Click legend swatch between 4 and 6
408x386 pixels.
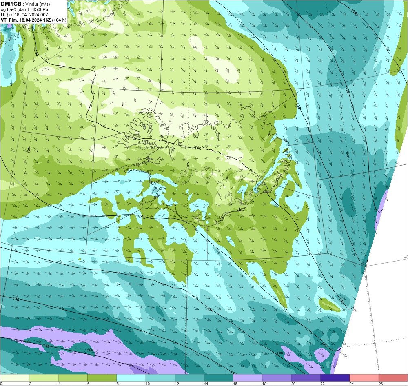(73, 378)
